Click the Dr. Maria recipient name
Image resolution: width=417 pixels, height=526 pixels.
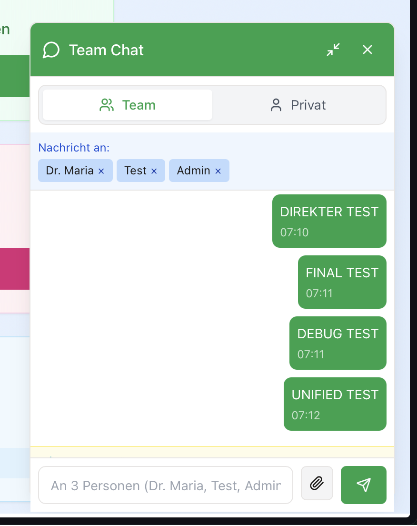69,171
